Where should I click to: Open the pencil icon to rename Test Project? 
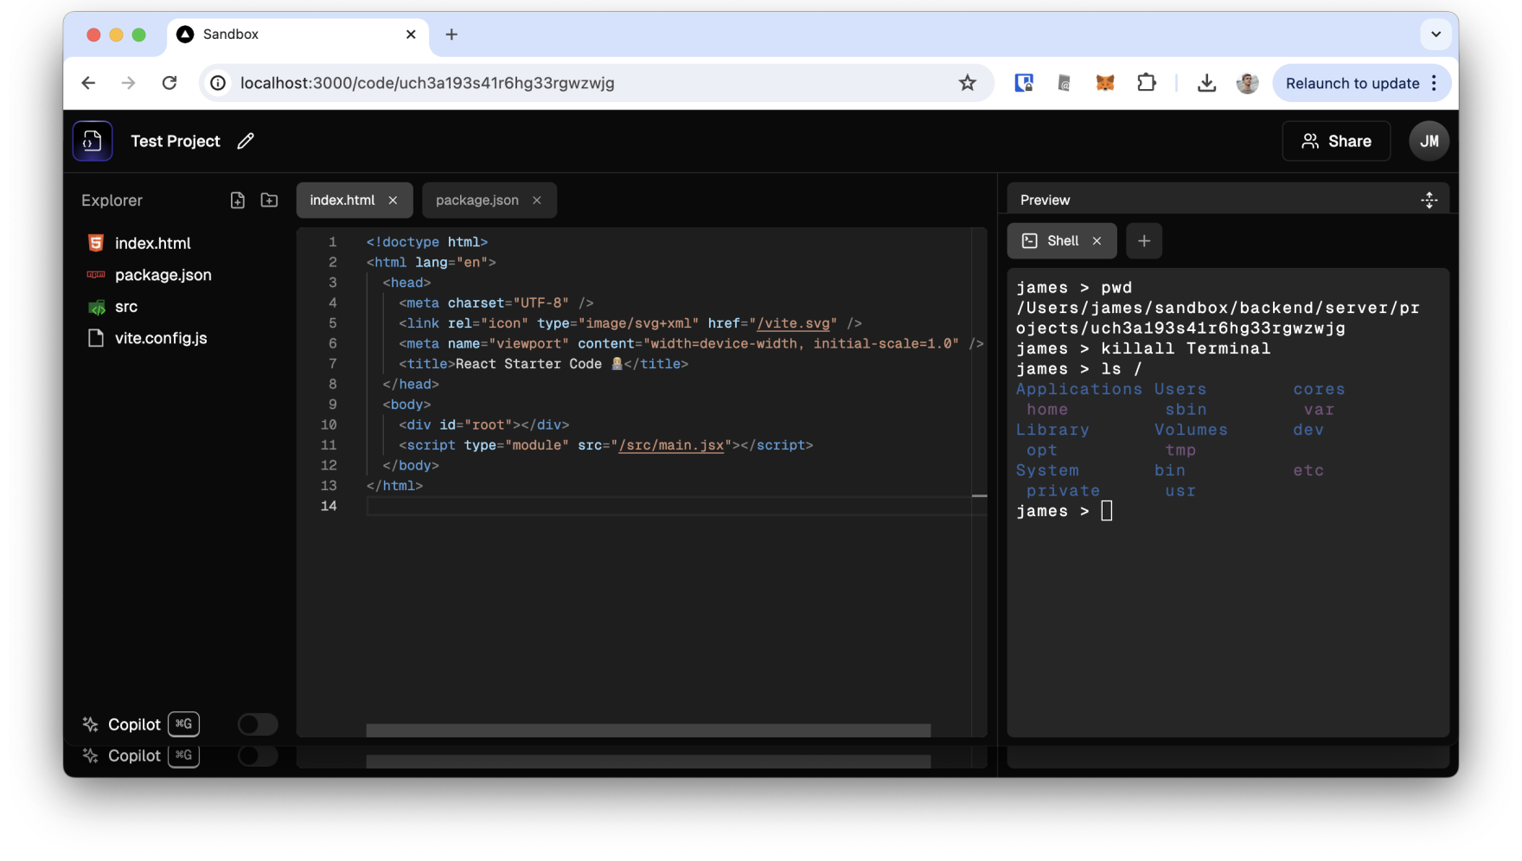(245, 140)
